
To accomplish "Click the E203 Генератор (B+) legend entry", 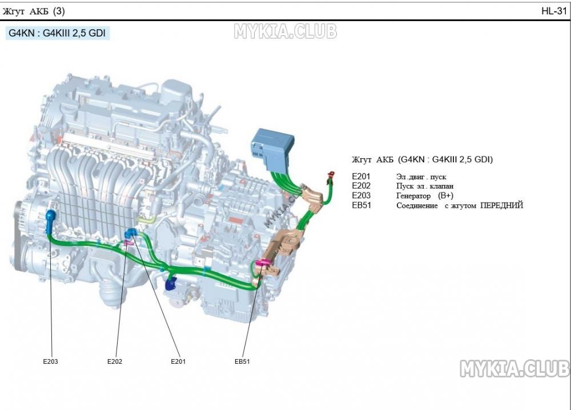I will [403, 195].
